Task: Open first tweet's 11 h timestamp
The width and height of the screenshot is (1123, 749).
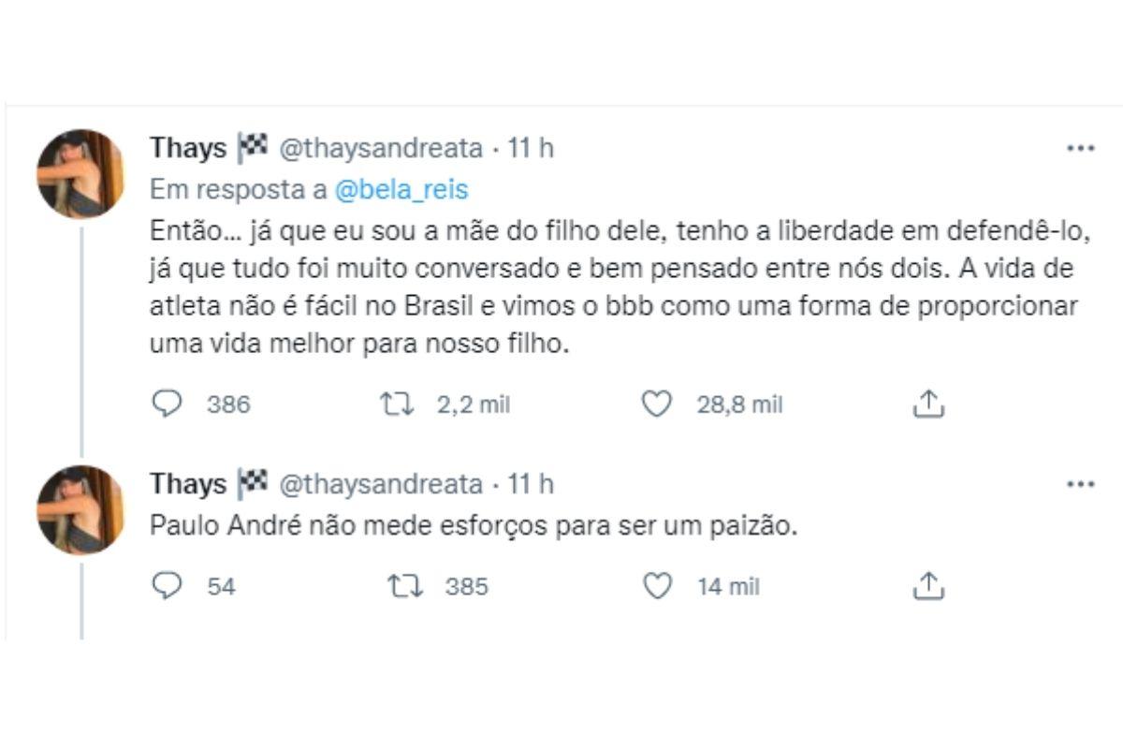Action: click(x=531, y=148)
